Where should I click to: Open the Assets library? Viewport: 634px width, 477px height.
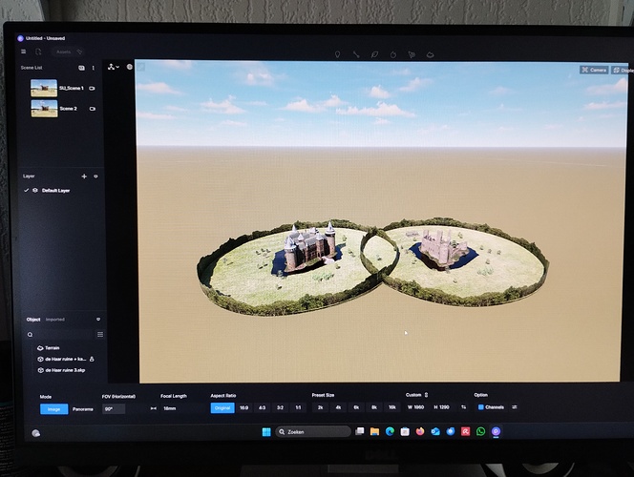[63, 52]
